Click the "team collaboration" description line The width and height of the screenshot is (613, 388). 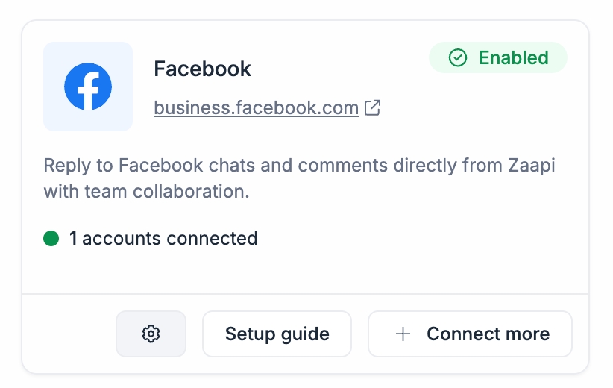(x=146, y=192)
